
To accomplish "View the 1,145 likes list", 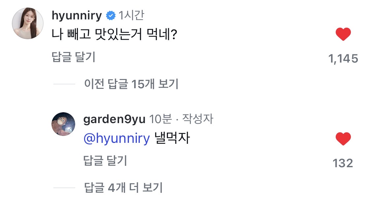I will [343, 59].
